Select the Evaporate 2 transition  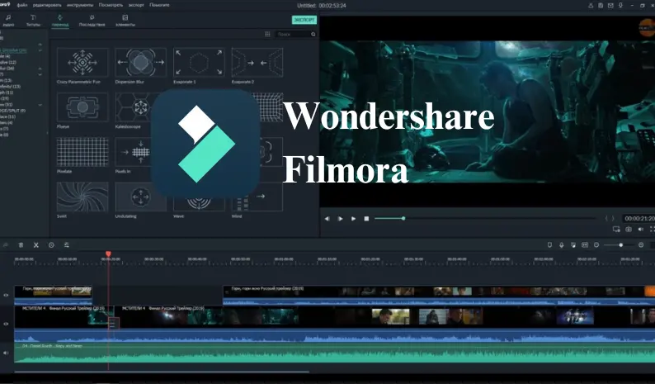tap(257, 62)
